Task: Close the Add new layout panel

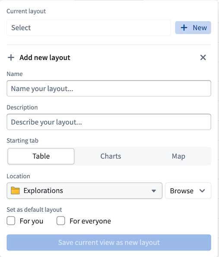Action: pyautogui.click(x=203, y=57)
